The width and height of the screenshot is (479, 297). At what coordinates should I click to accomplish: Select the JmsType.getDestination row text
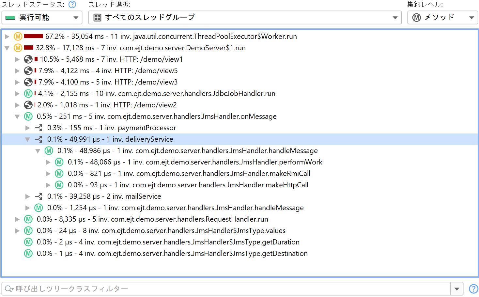click(x=172, y=254)
